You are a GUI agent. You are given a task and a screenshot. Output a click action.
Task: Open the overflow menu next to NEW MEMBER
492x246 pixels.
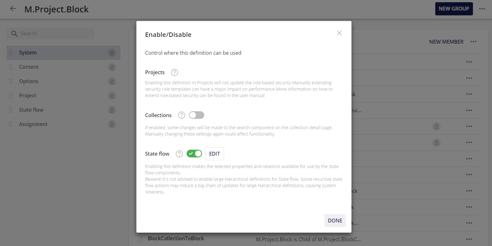click(x=474, y=41)
